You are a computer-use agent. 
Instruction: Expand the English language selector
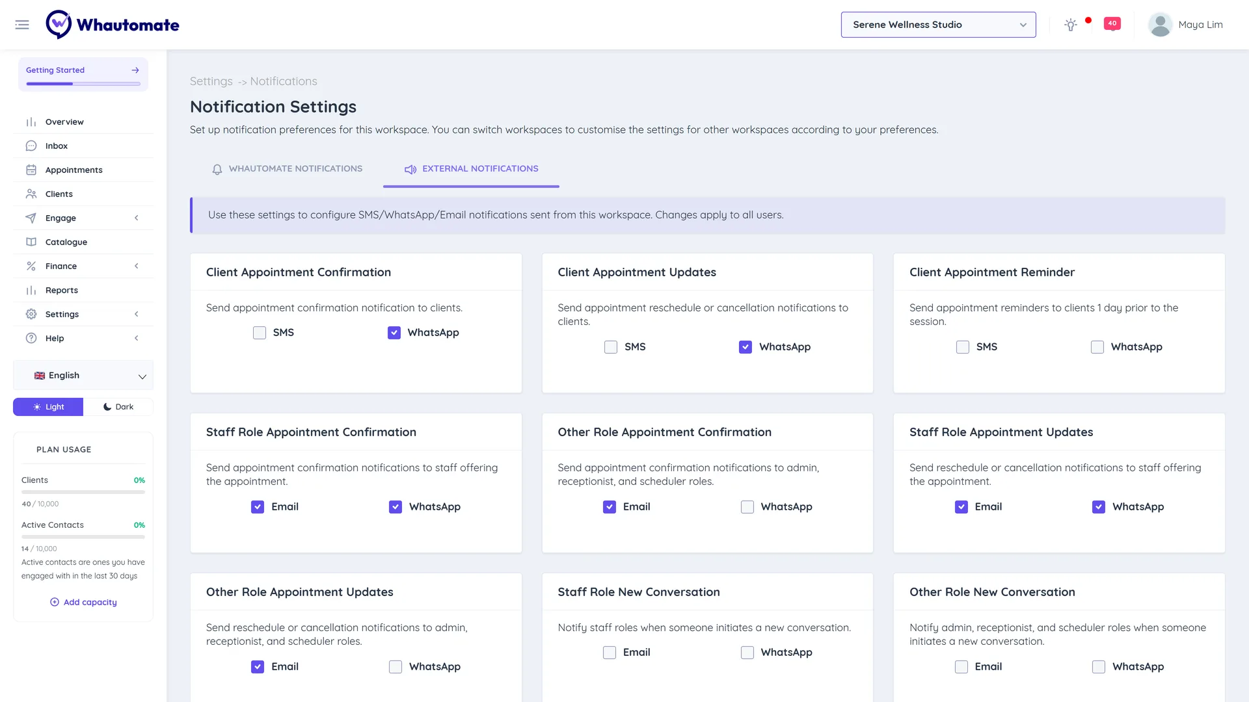[83, 376]
